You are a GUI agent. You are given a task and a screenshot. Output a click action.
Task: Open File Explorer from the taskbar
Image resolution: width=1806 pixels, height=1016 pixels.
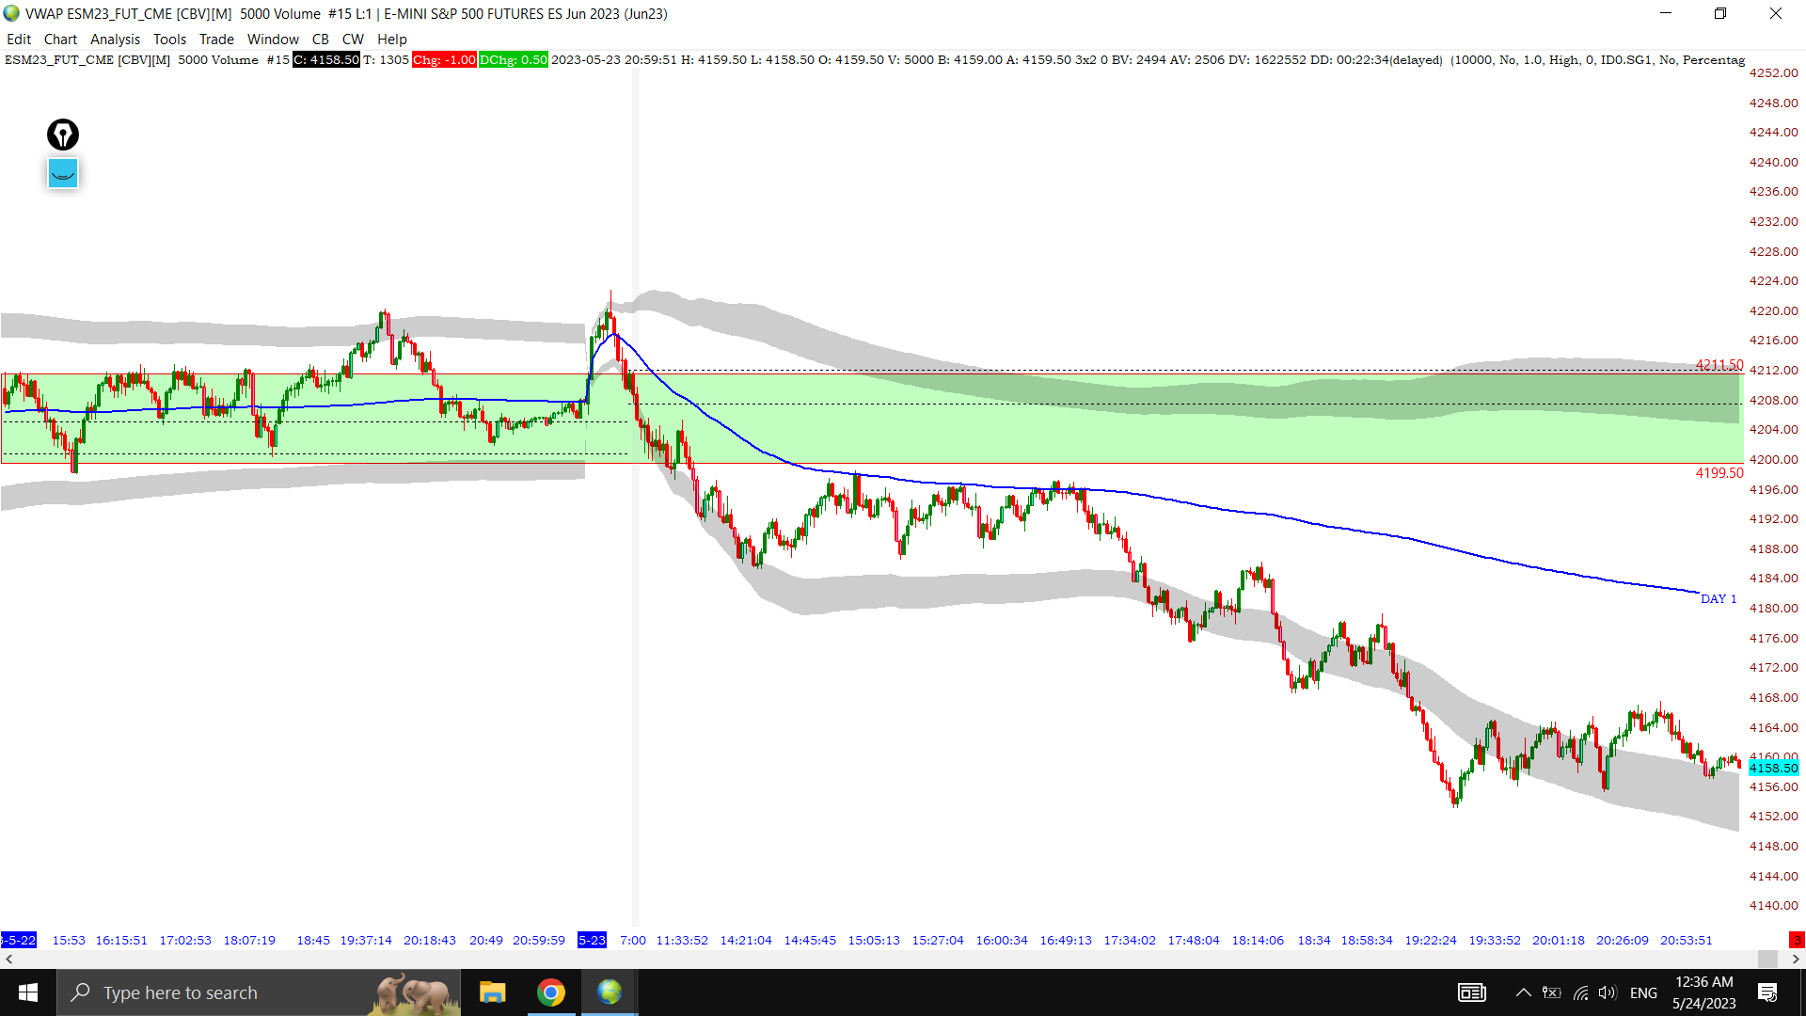(x=492, y=992)
